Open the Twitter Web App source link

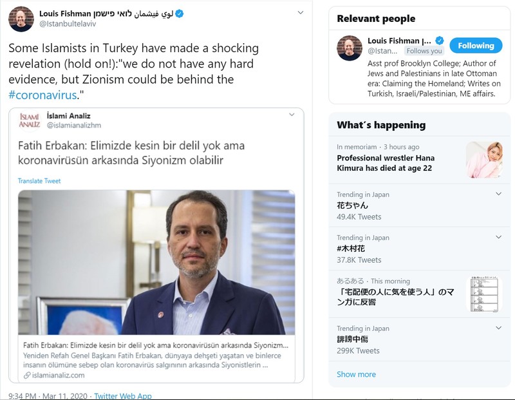pyautogui.click(x=123, y=395)
